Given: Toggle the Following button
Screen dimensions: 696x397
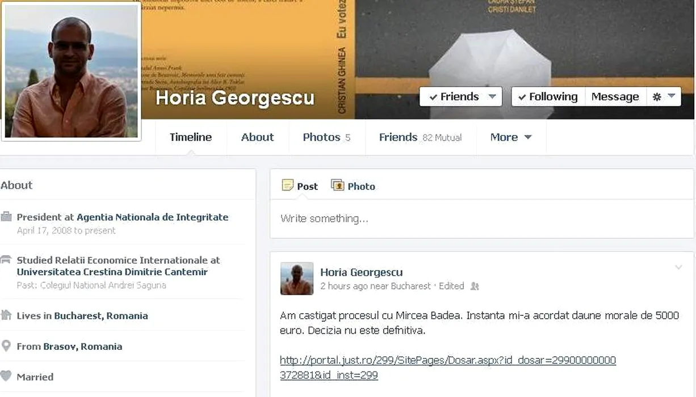Looking at the screenshot, I should (x=548, y=97).
